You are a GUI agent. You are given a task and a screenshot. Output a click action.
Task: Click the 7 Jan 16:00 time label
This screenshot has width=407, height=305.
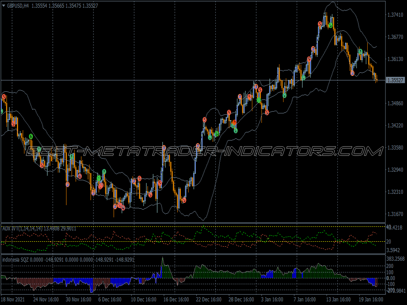tap(305, 299)
